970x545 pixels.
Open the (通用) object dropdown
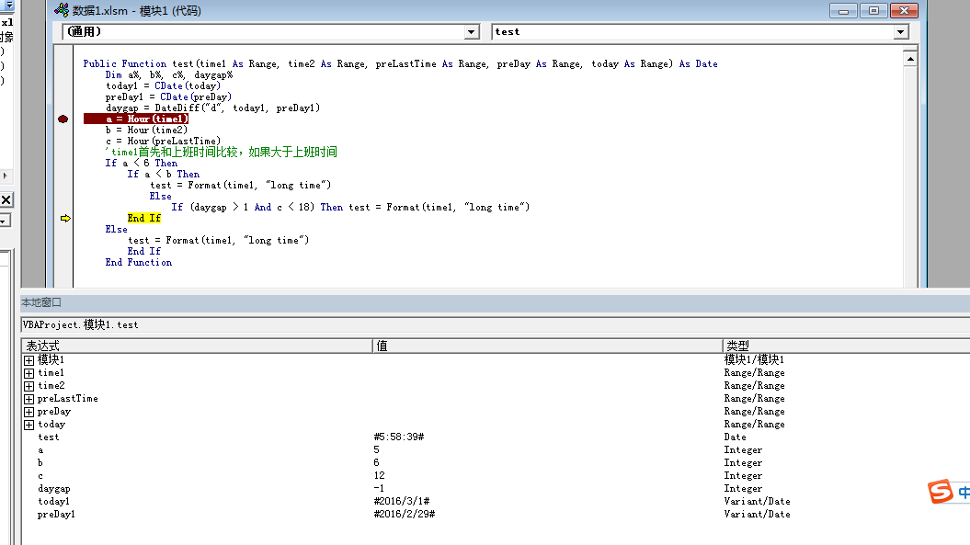click(x=472, y=32)
